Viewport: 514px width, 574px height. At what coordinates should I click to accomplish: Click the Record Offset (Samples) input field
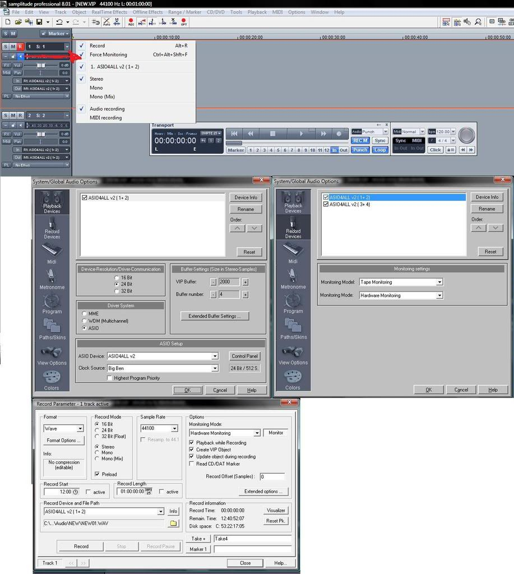272,476
